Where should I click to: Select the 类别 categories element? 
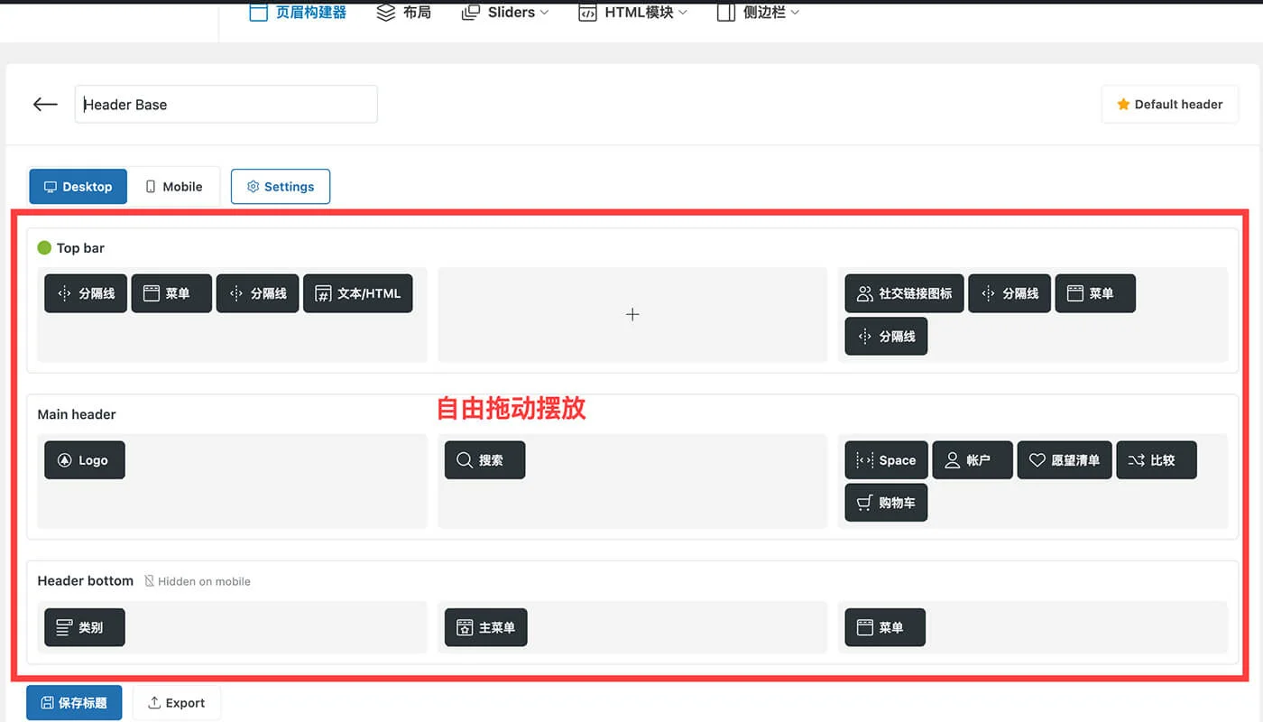(84, 627)
